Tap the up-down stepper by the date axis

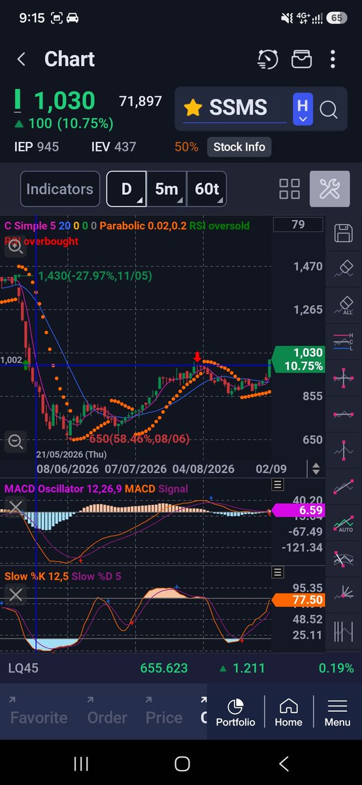pyautogui.click(x=316, y=469)
